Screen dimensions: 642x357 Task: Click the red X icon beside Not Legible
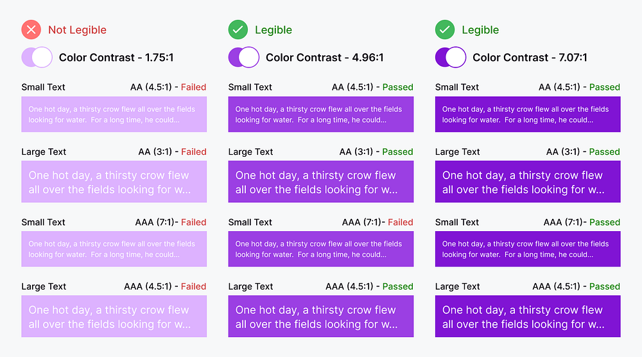[x=31, y=30]
